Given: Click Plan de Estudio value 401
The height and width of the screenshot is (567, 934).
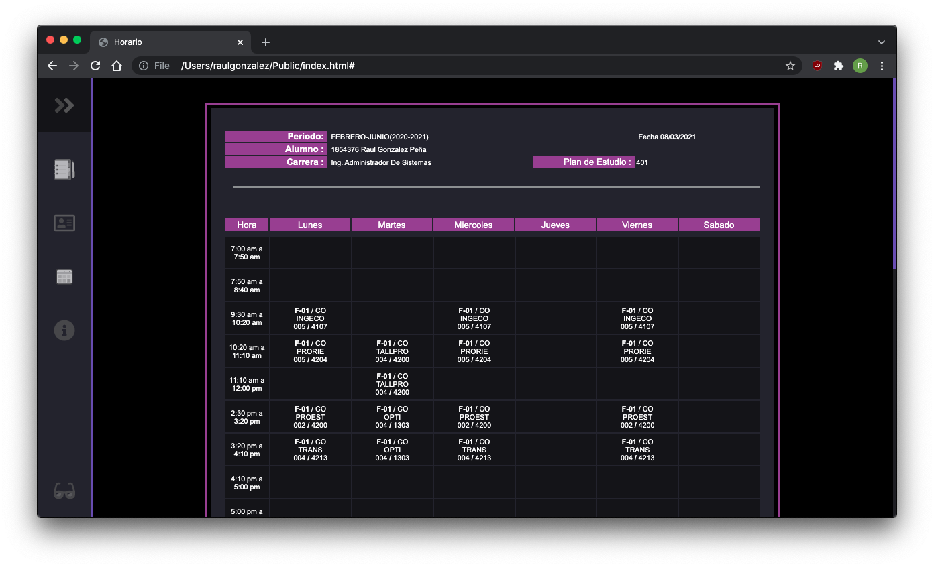Looking at the screenshot, I should [x=642, y=162].
